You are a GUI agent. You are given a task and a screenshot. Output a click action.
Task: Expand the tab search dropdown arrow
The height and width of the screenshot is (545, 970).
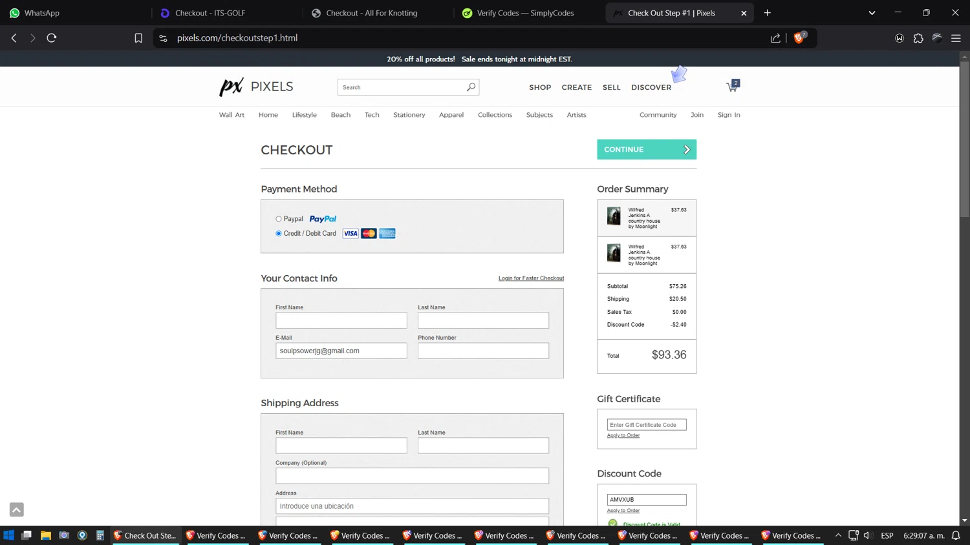click(872, 13)
